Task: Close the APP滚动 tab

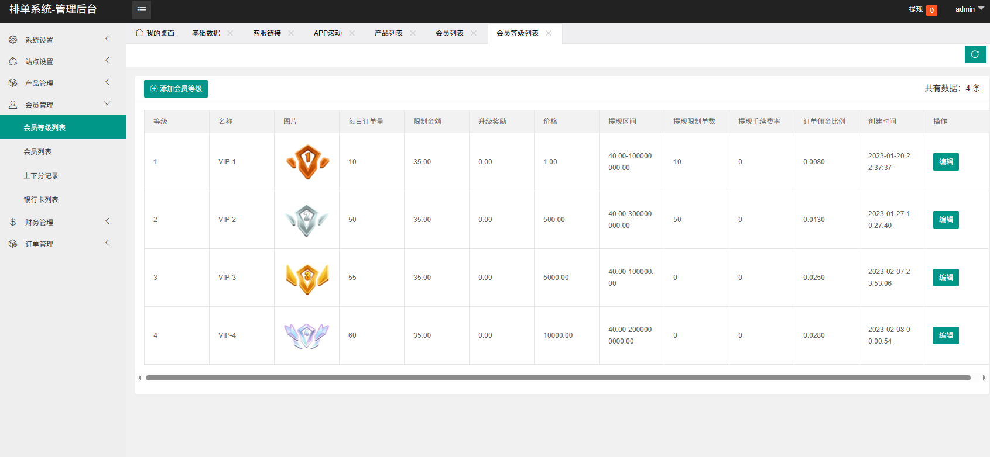Action: tap(352, 33)
